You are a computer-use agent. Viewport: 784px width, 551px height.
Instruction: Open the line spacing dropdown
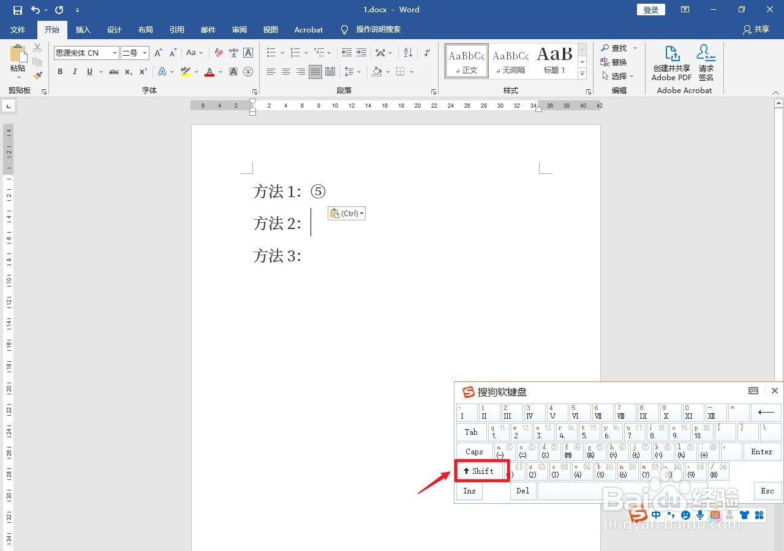(352, 72)
